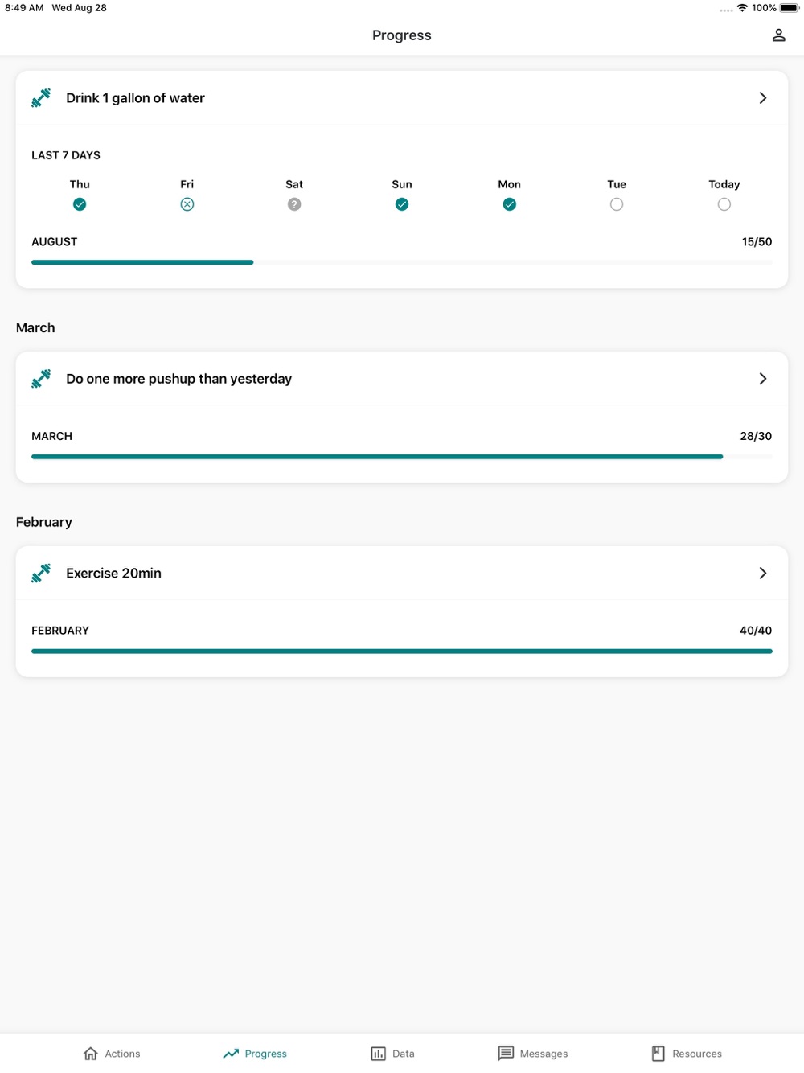Click the August 15/50 progress bar
The height and width of the screenshot is (1073, 804).
402,262
